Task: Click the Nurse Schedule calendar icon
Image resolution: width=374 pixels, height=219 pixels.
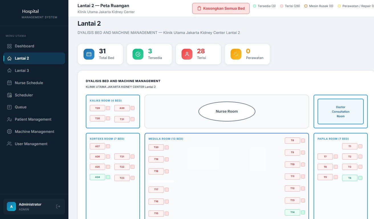Action: (x=9, y=83)
